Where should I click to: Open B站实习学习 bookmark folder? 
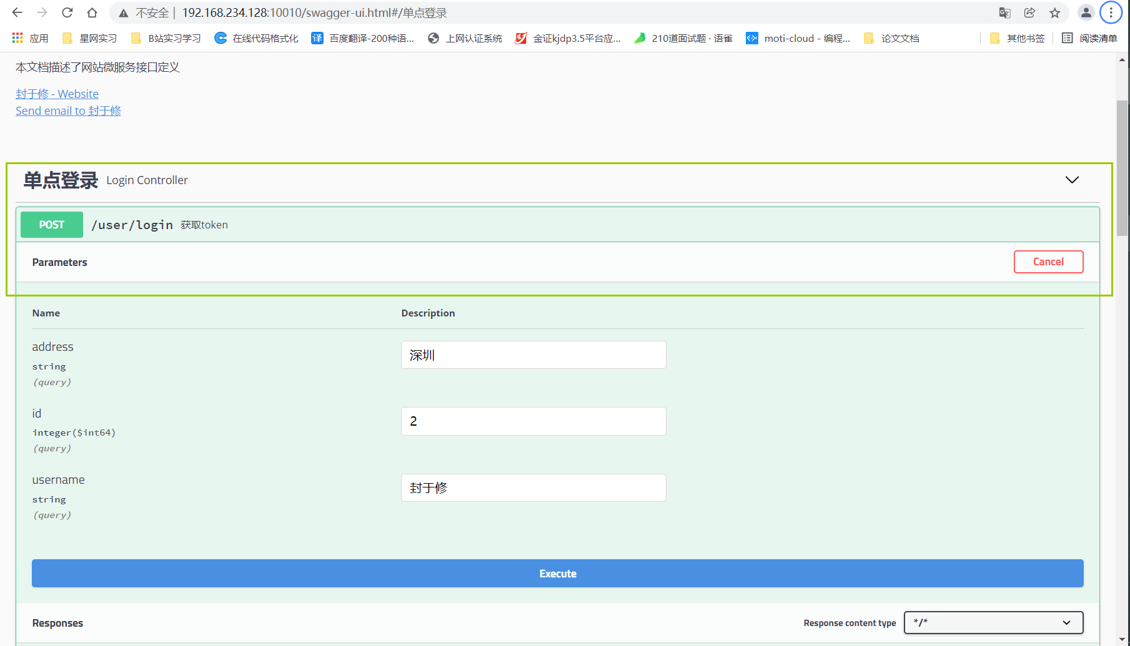coord(166,38)
